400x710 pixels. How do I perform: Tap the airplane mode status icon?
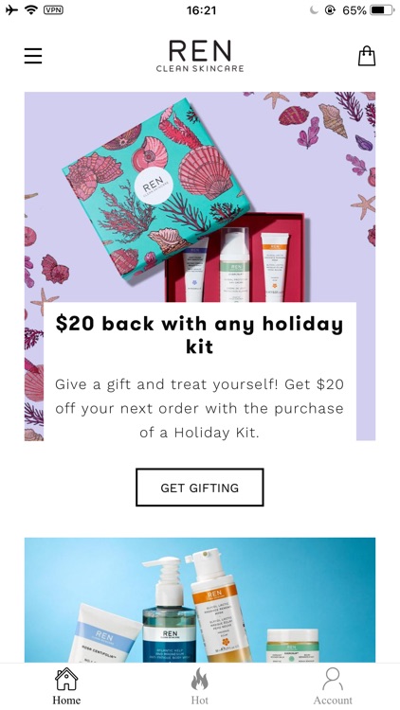pos(11,9)
